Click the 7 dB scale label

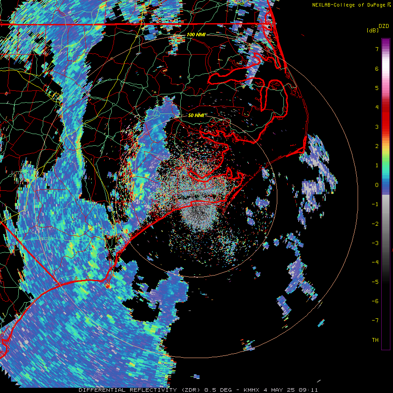[377, 49]
